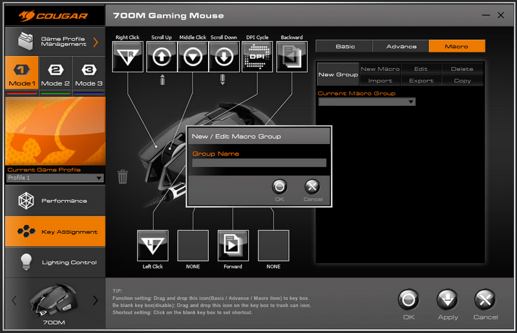Show next device with right arrow

pyautogui.click(x=95, y=300)
